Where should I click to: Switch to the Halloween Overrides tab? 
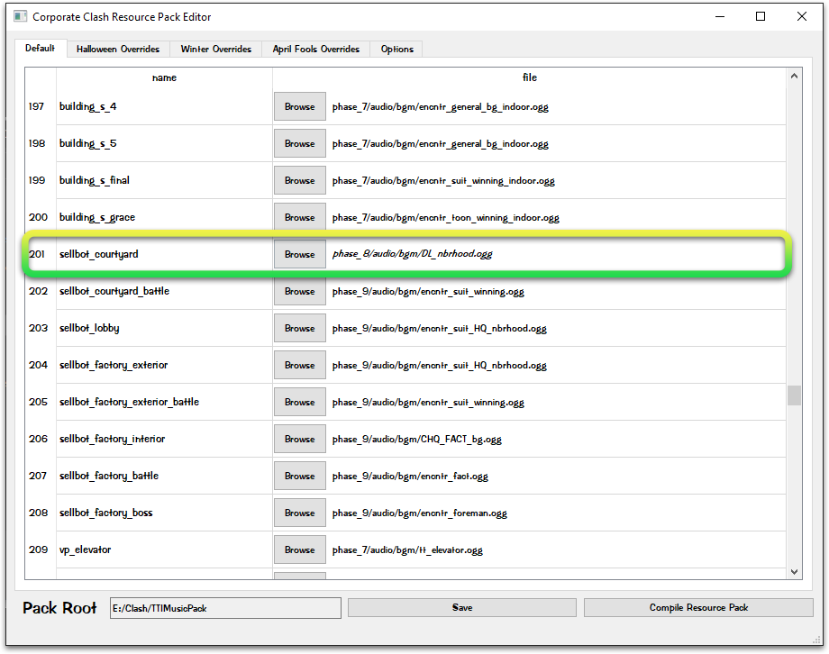(118, 49)
